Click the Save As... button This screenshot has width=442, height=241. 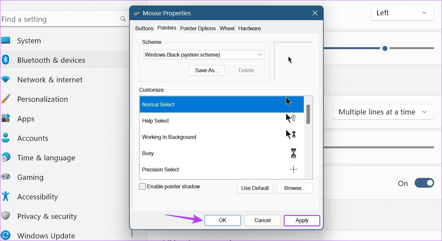[207, 70]
